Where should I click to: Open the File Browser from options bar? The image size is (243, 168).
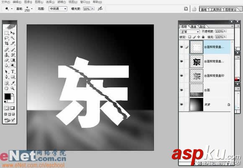[186, 9]
